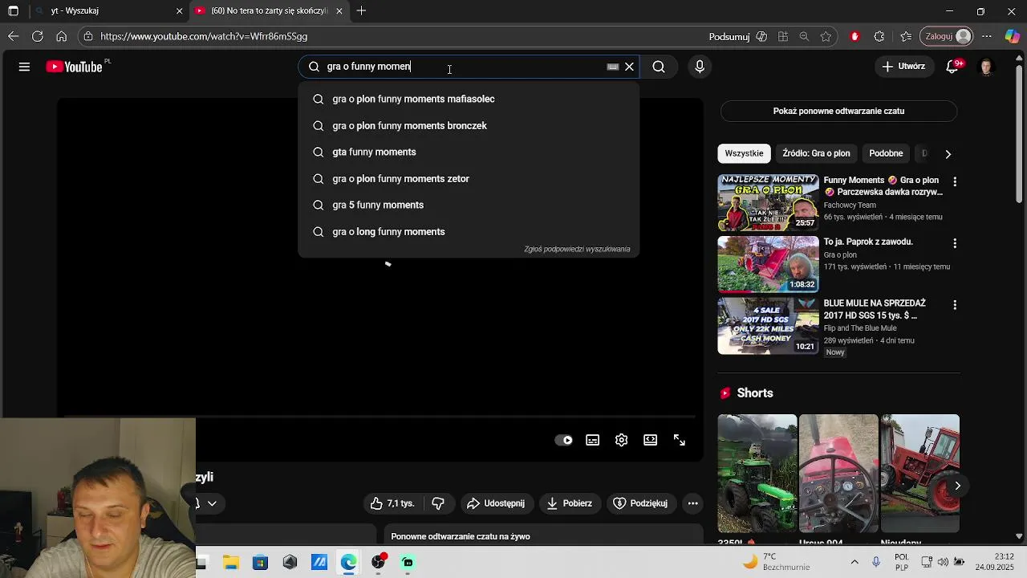The width and height of the screenshot is (1027, 578).
Task: Open the Fachowcy Team channel link
Action: click(850, 205)
